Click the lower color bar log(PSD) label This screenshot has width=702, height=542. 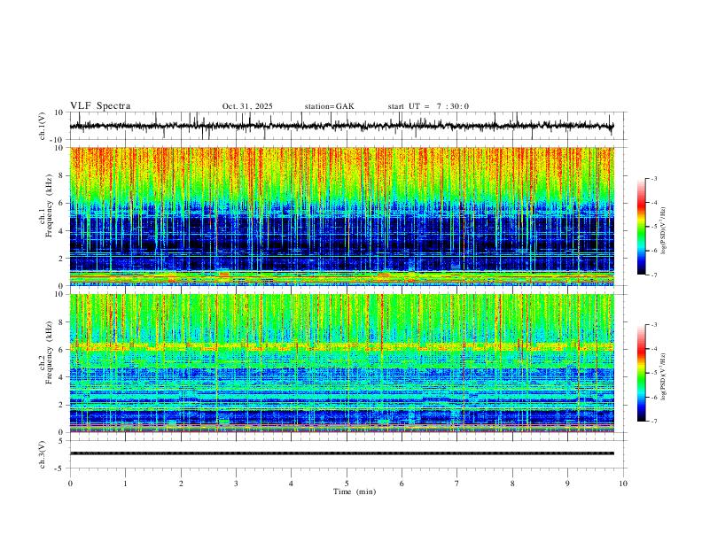pos(664,377)
